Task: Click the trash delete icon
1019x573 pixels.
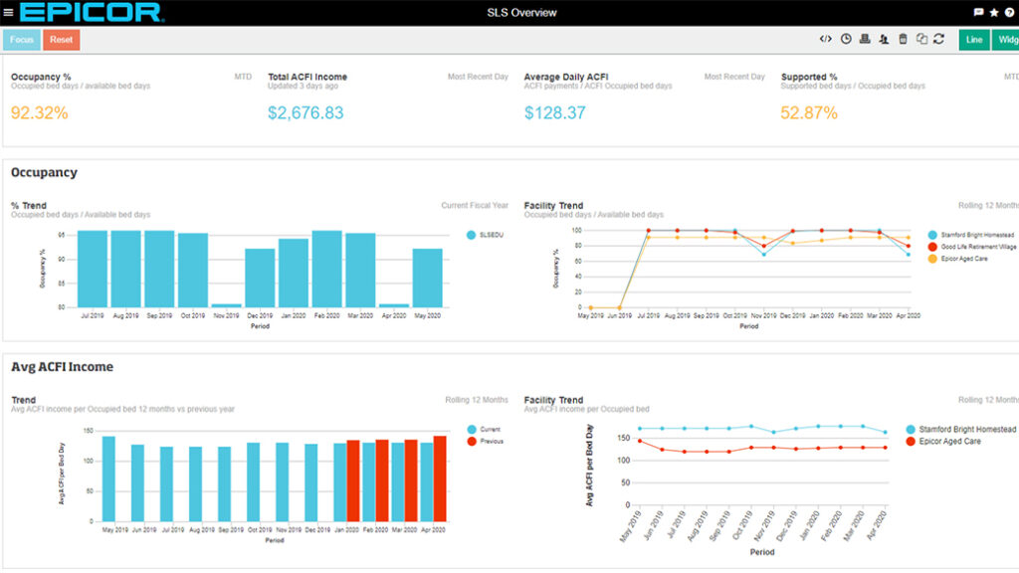Action: pos(903,40)
